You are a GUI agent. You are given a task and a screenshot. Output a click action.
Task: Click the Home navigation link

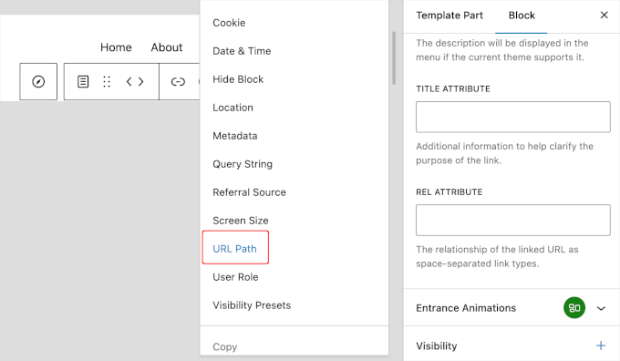[116, 47]
